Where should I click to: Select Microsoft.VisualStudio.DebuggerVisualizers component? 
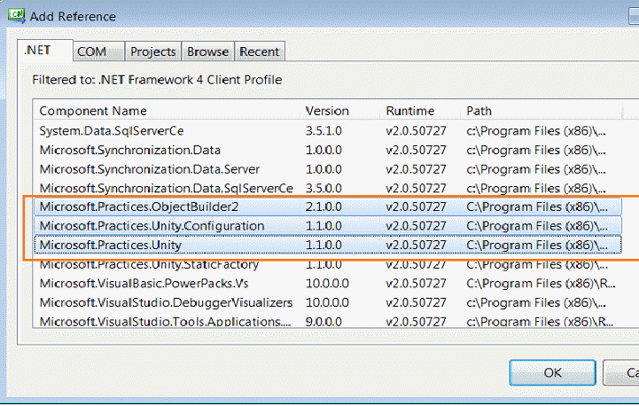[x=328, y=302]
